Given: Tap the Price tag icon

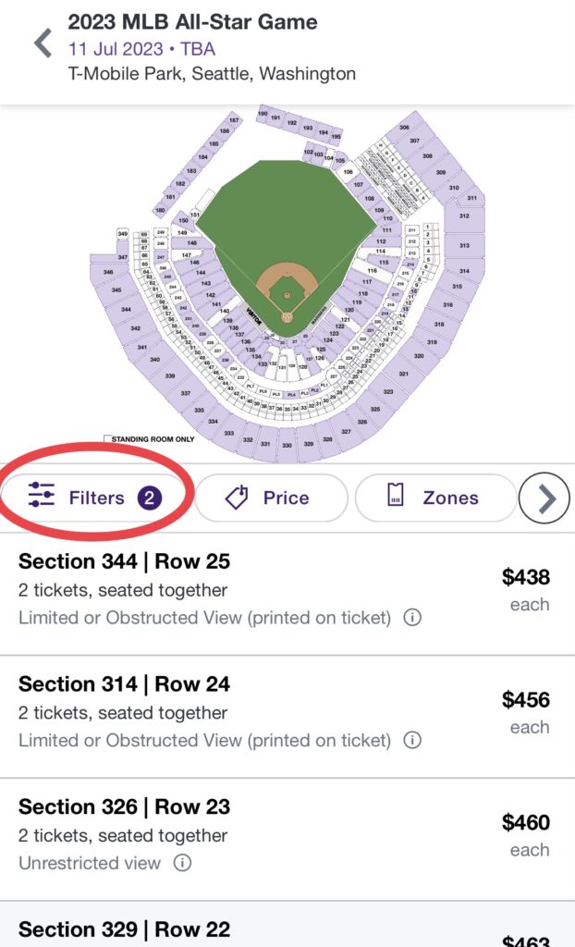Looking at the screenshot, I should (x=237, y=498).
